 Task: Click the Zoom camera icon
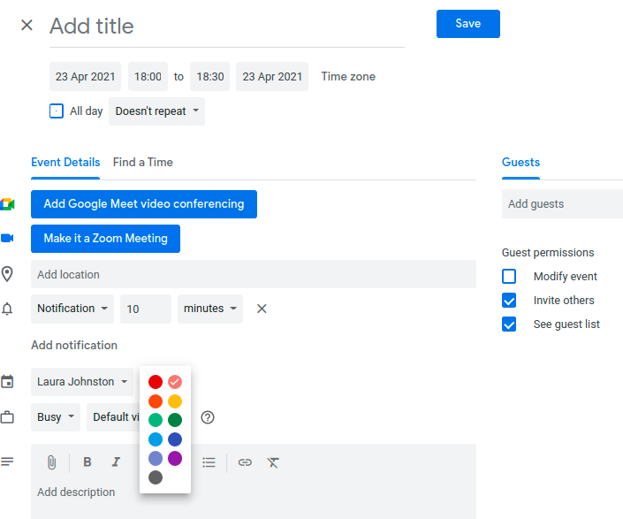pos(7,238)
